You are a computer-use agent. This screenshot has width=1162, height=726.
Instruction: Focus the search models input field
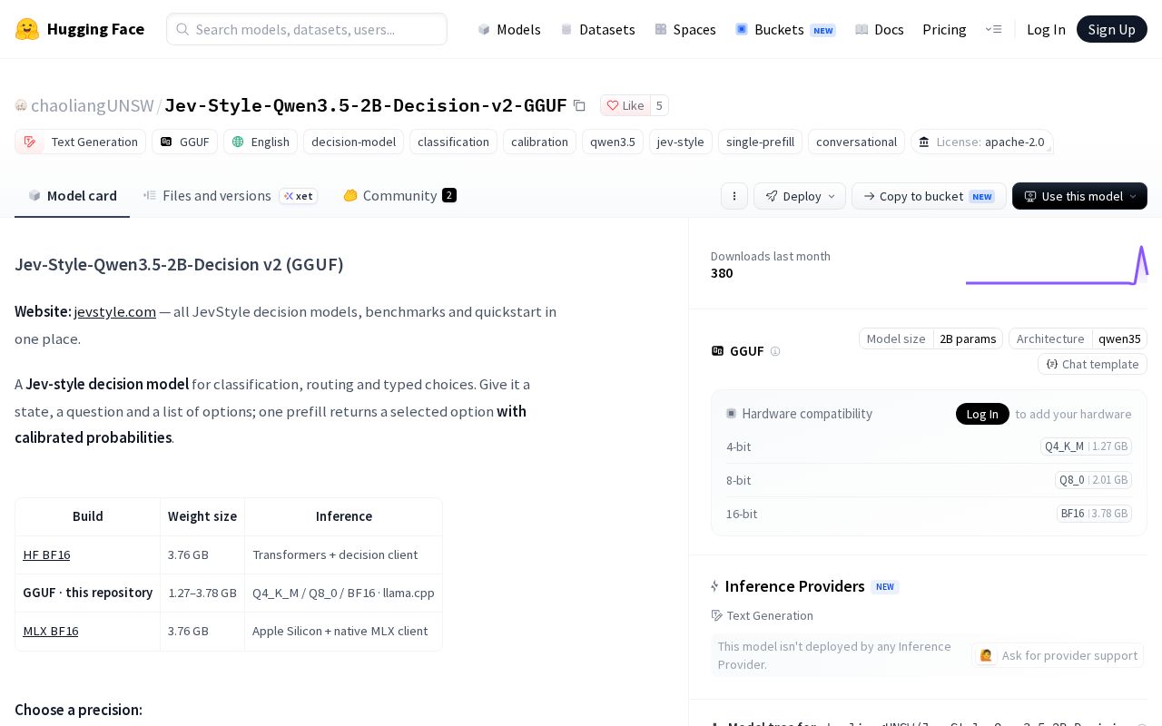click(307, 29)
